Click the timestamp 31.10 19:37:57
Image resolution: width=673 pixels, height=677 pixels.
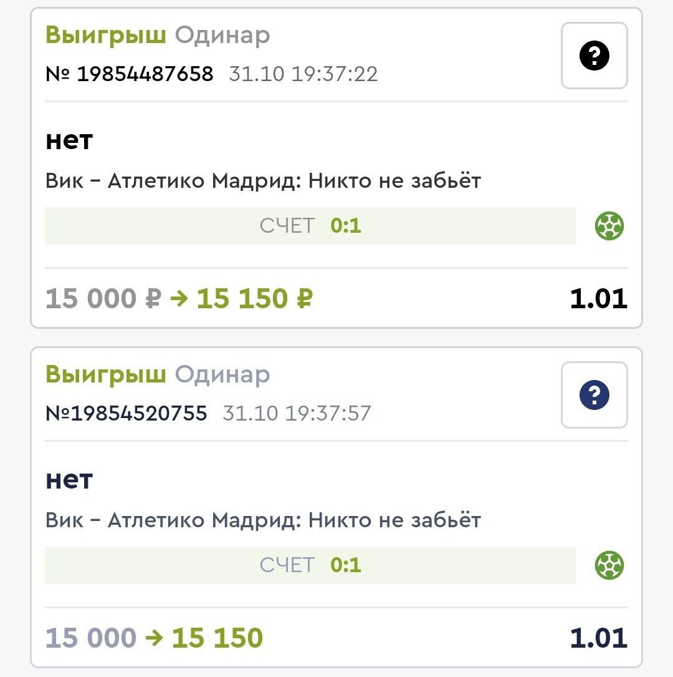297,413
